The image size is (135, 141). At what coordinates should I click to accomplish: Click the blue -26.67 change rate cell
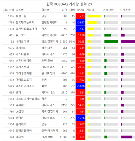click(80, 22)
